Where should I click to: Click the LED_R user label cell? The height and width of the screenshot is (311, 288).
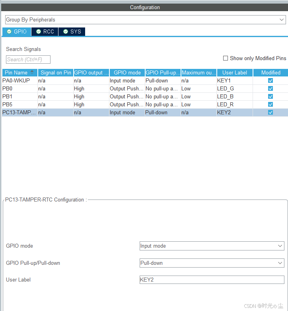click(x=235, y=104)
